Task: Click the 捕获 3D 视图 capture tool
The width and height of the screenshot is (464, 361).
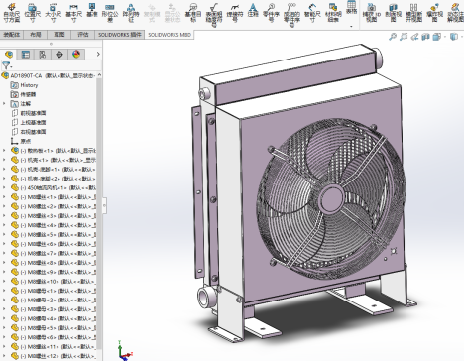Action: pos(372,12)
